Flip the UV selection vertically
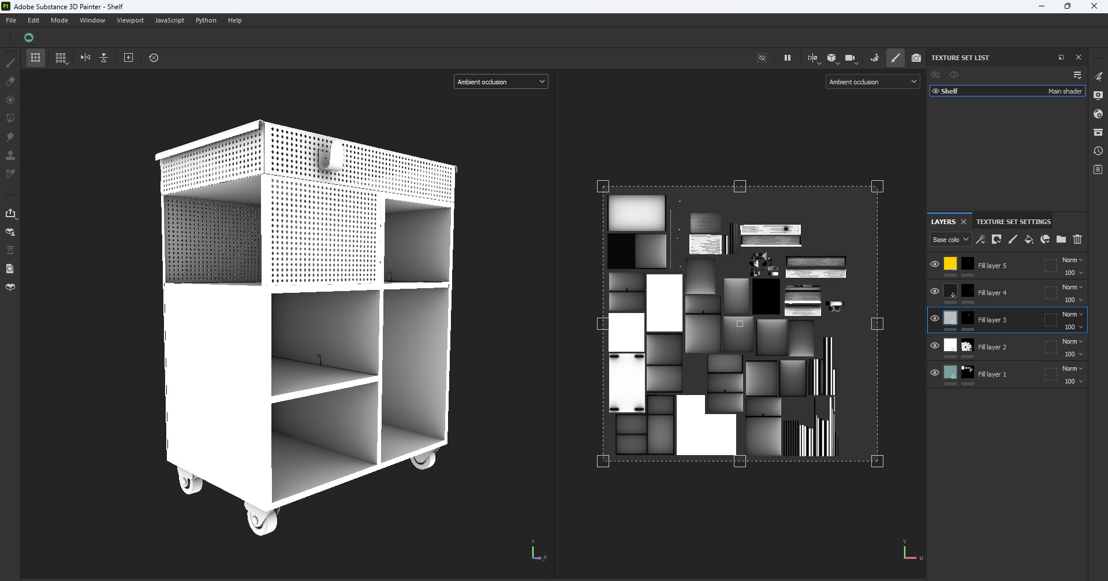1108x581 pixels. click(x=104, y=58)
